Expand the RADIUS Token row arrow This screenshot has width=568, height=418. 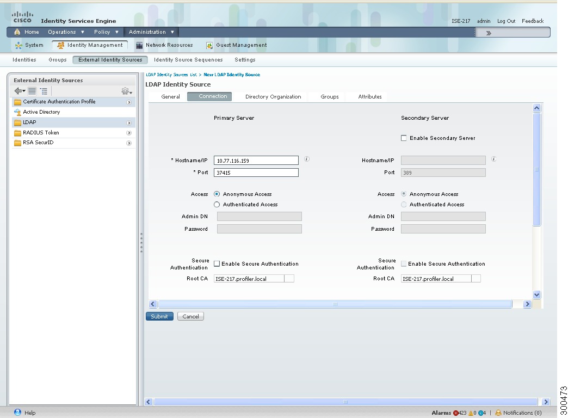click(x=128, y=133)
